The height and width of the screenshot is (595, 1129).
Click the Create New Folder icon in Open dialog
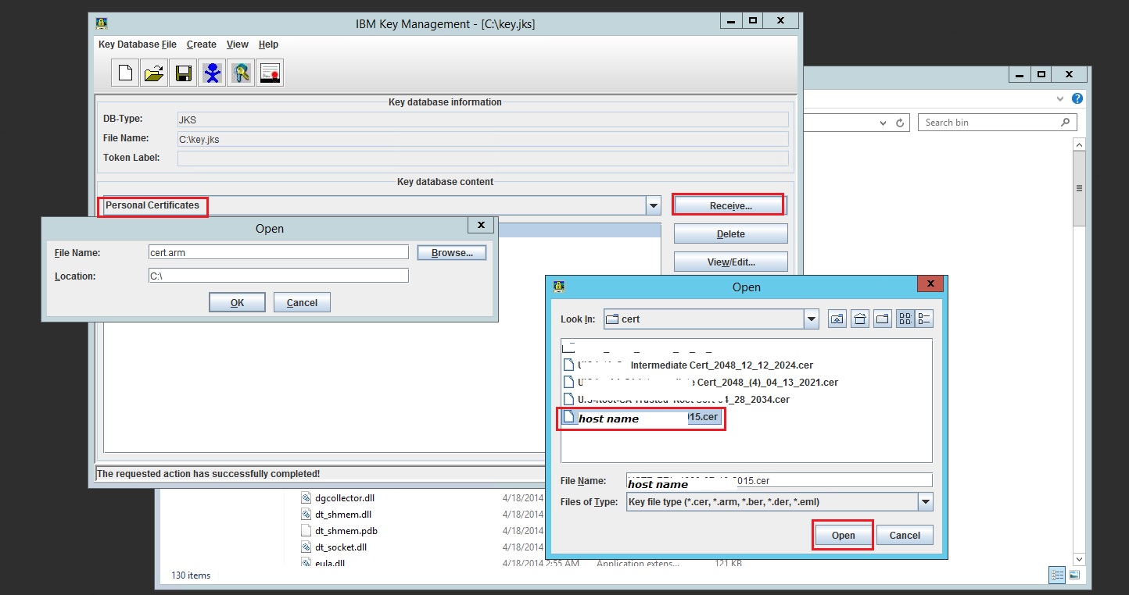(x=883, y=319)
